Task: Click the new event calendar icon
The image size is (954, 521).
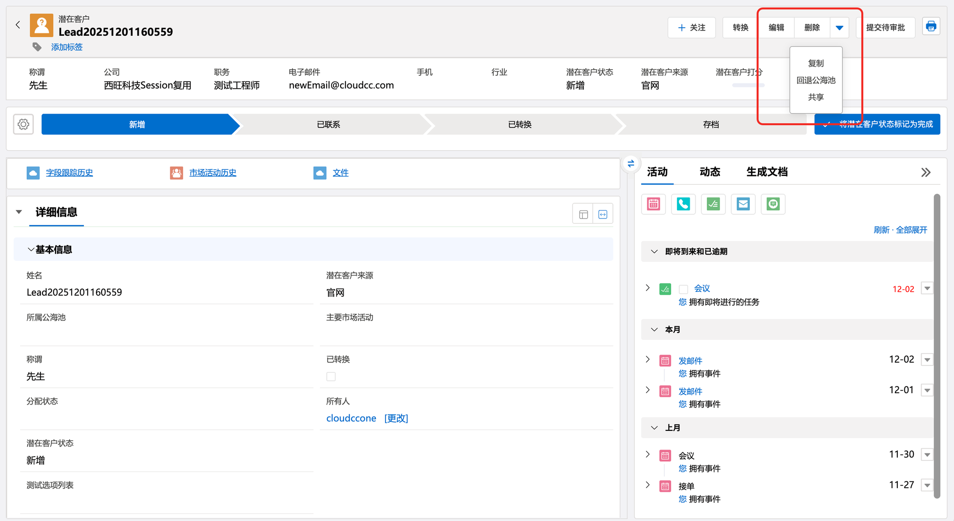Action: [653, 204]
